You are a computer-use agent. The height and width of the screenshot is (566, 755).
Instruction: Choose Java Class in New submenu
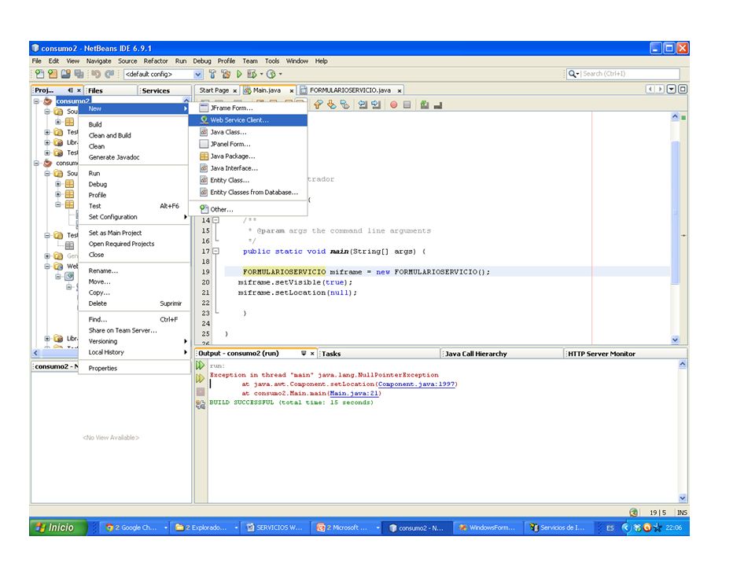[248, 132]
